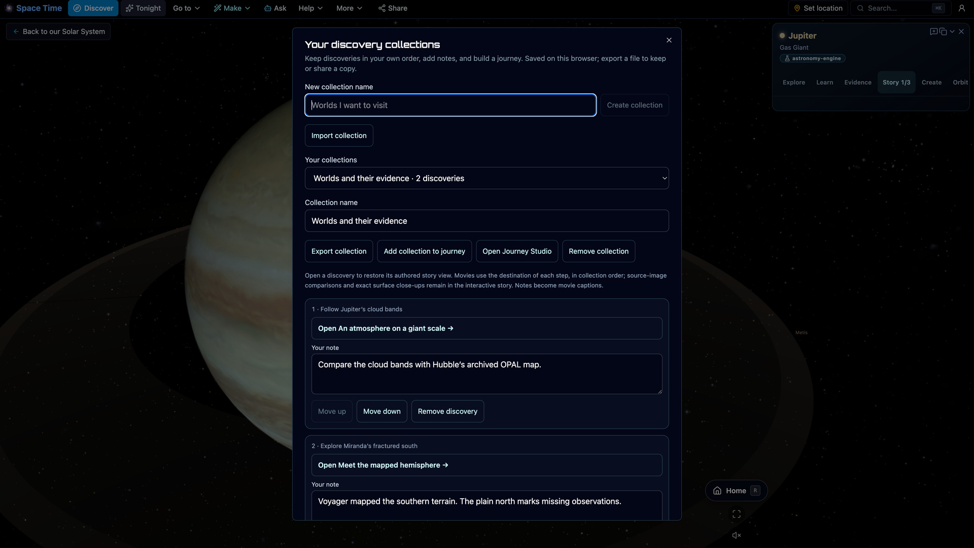
Task: Toggle fullscreen mode icon
Action: (737, 515)
